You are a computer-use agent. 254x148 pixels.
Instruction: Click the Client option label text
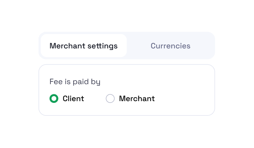(73, 98)
